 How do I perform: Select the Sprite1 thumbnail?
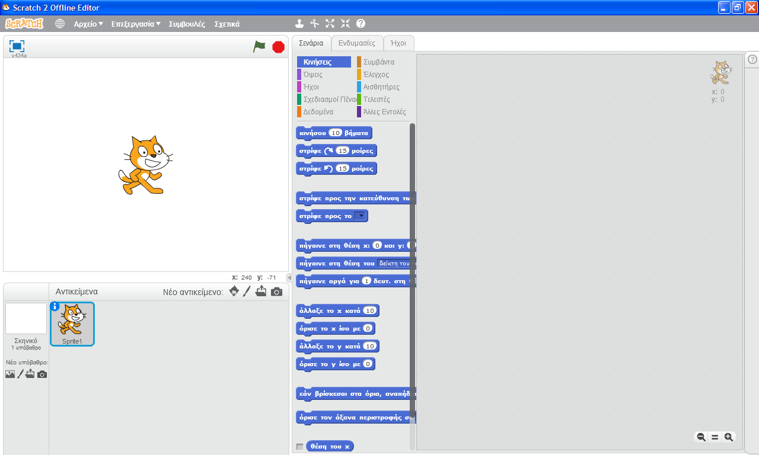pyautogui.click(x=72, y=323)
